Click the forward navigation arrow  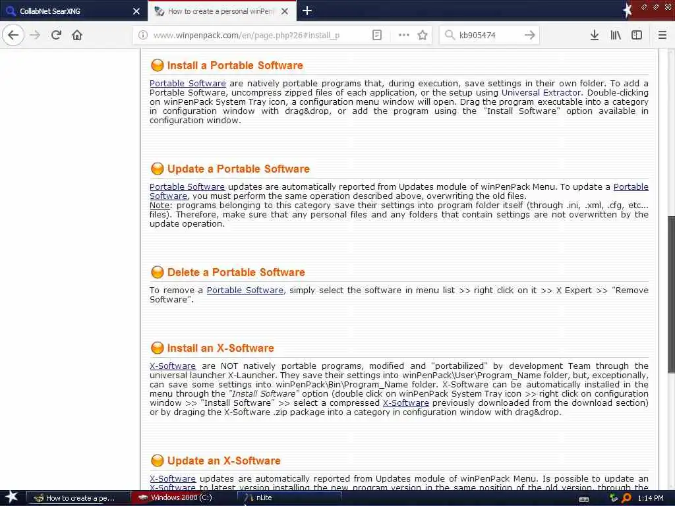point(35,35)
